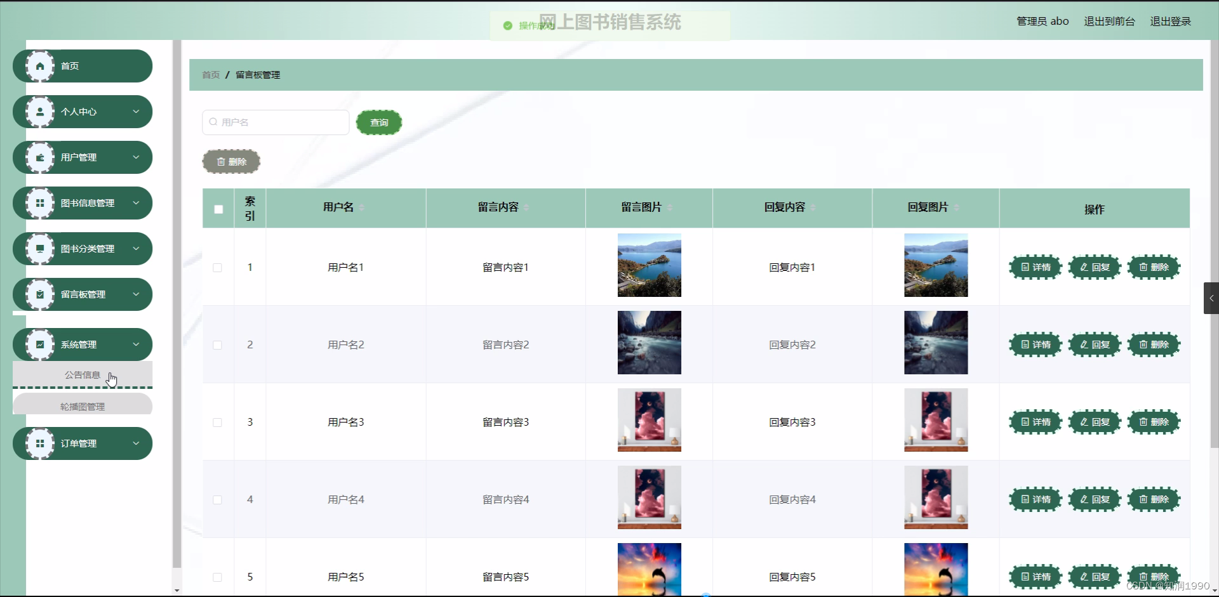This screenshot has height=597, width=1219.
Task: Click the 留言板管理 message board icon
Action: pos(40,294)
